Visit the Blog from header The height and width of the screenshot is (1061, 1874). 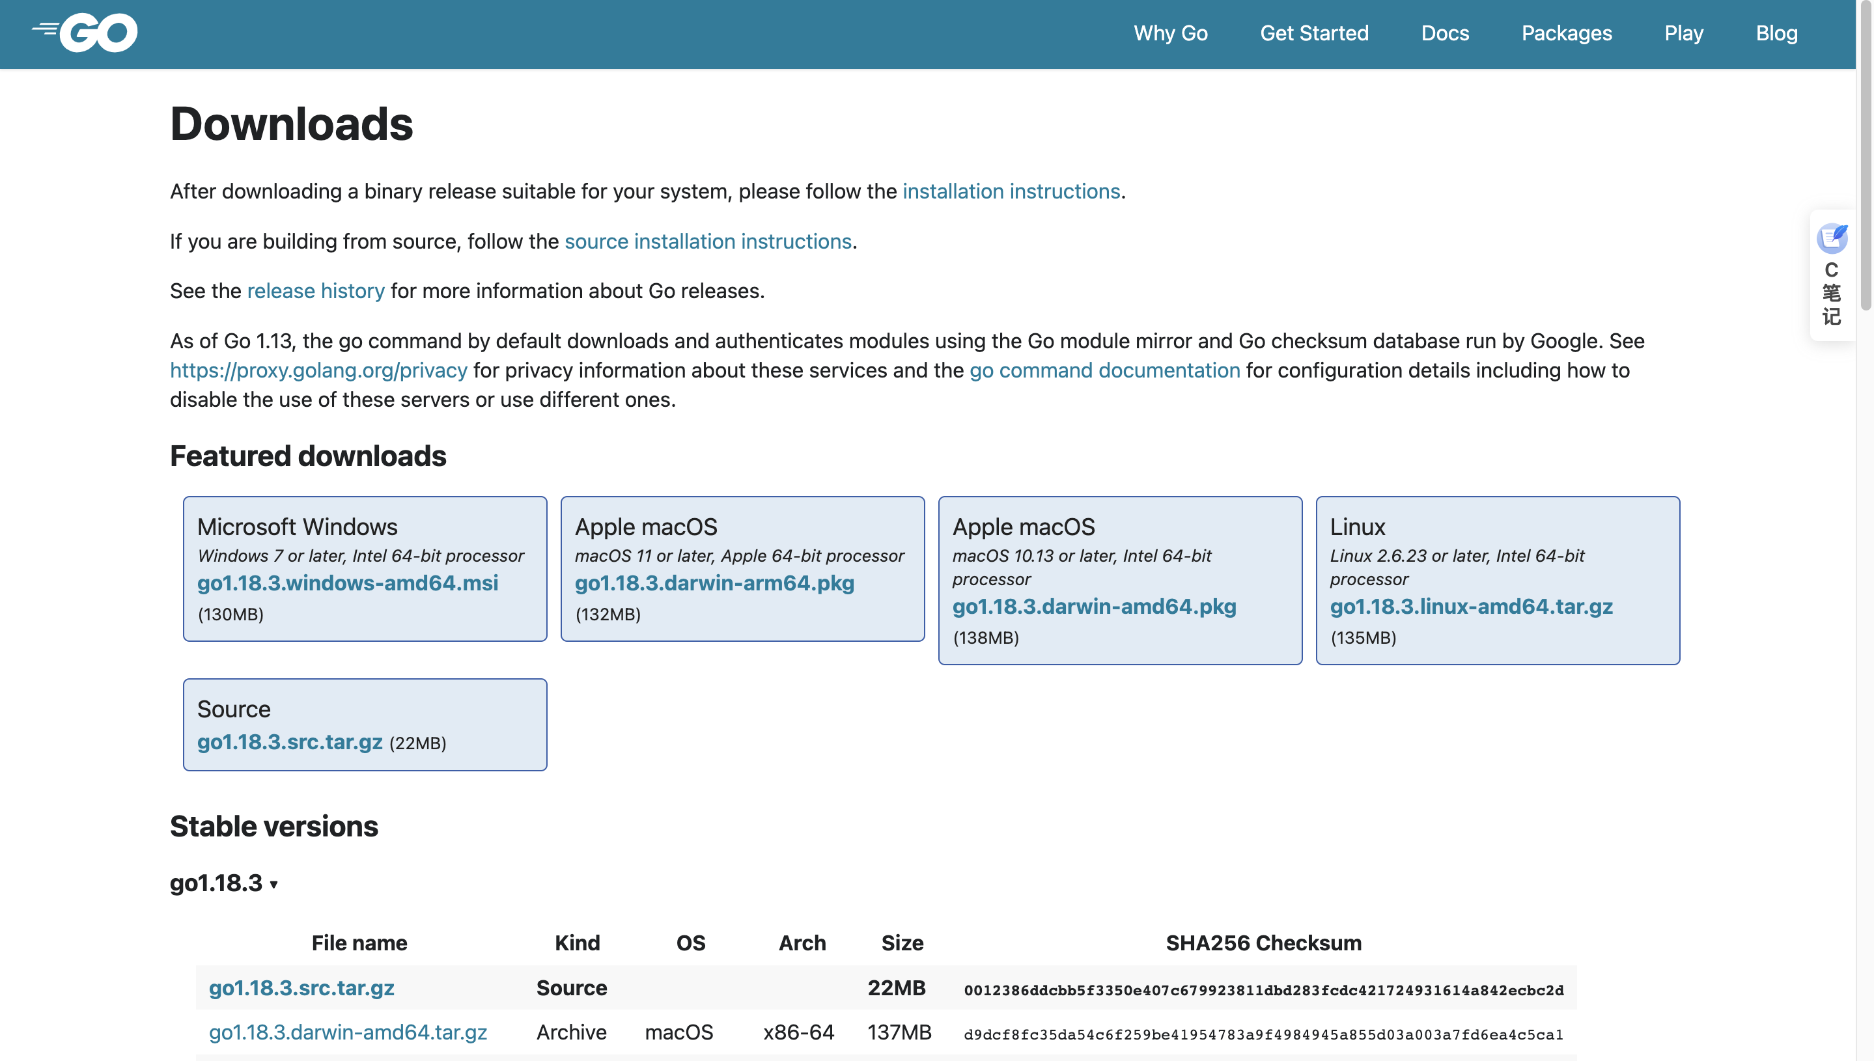click(x=1776, y=33)
